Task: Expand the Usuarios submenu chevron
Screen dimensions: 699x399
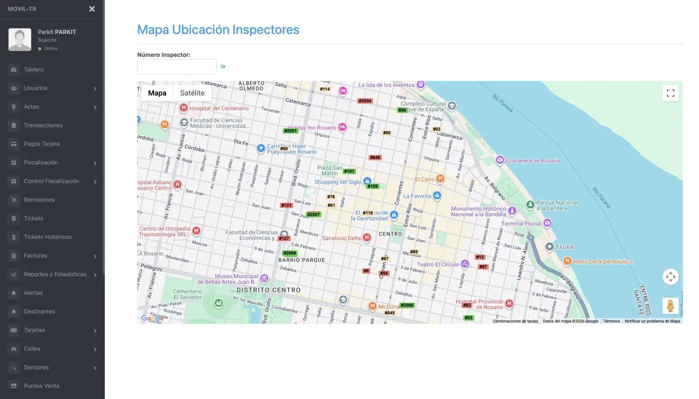Action: (95, 89)
